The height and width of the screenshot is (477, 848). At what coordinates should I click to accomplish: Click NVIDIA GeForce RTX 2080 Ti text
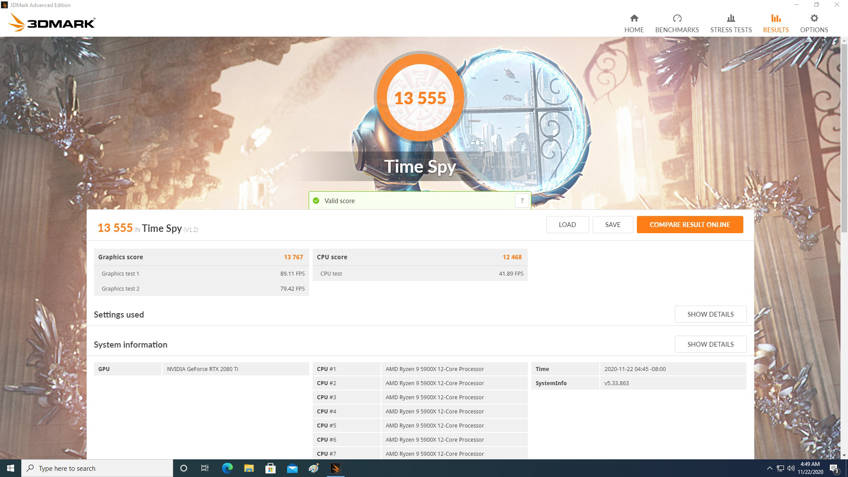(202, 369)
